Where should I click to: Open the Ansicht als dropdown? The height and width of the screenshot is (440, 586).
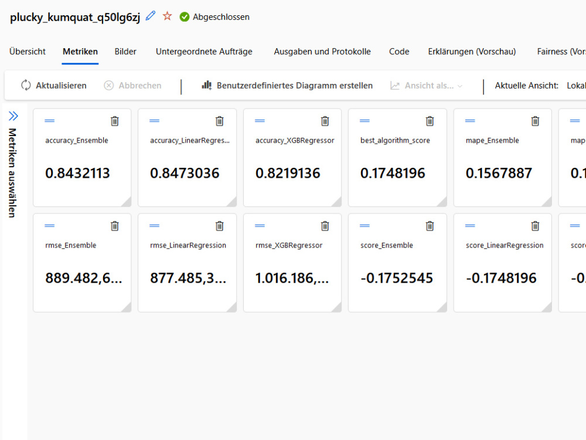427,85
